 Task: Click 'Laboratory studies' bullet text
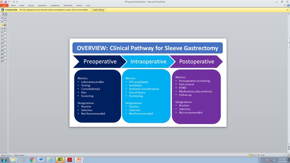click(x=92, y=82)
